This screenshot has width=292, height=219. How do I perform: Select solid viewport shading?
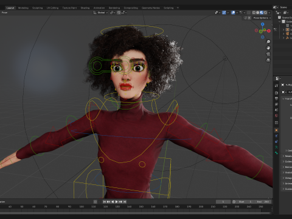[258, 13]
